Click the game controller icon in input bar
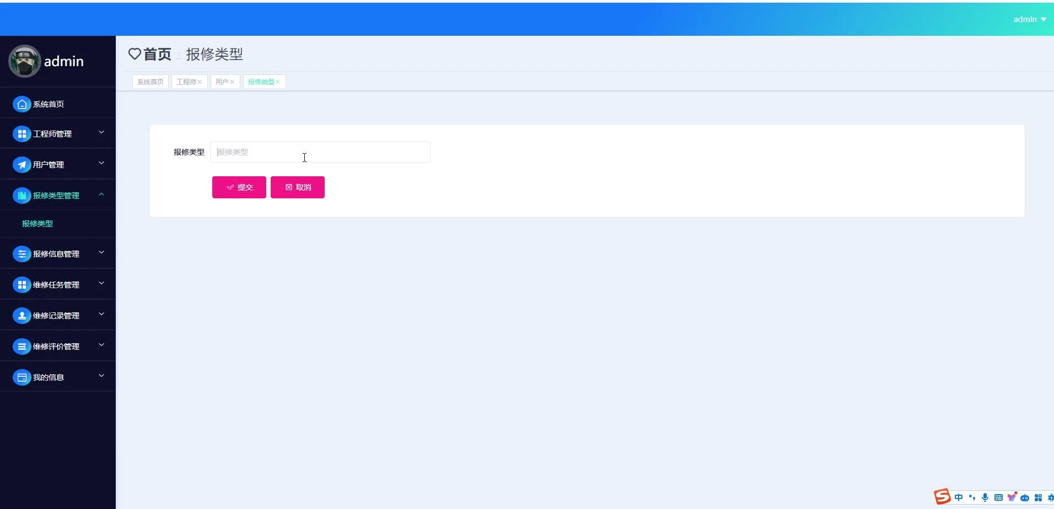1054x509 pixels. (1025, 498)
